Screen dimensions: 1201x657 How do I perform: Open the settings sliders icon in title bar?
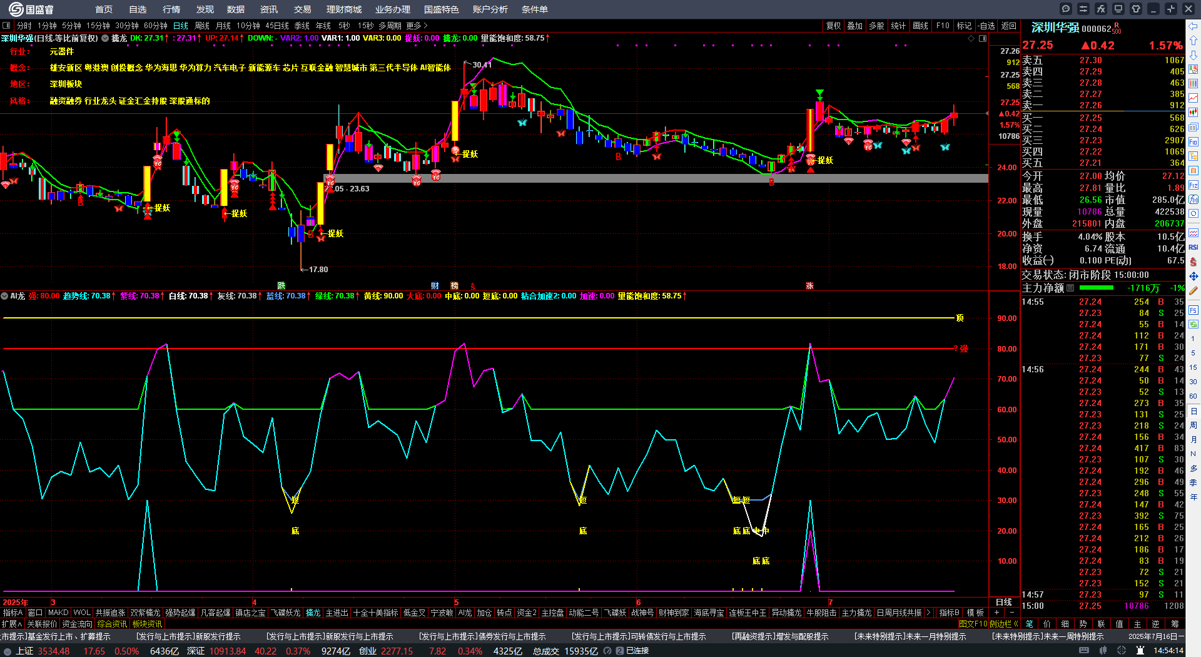[1083, 9]
